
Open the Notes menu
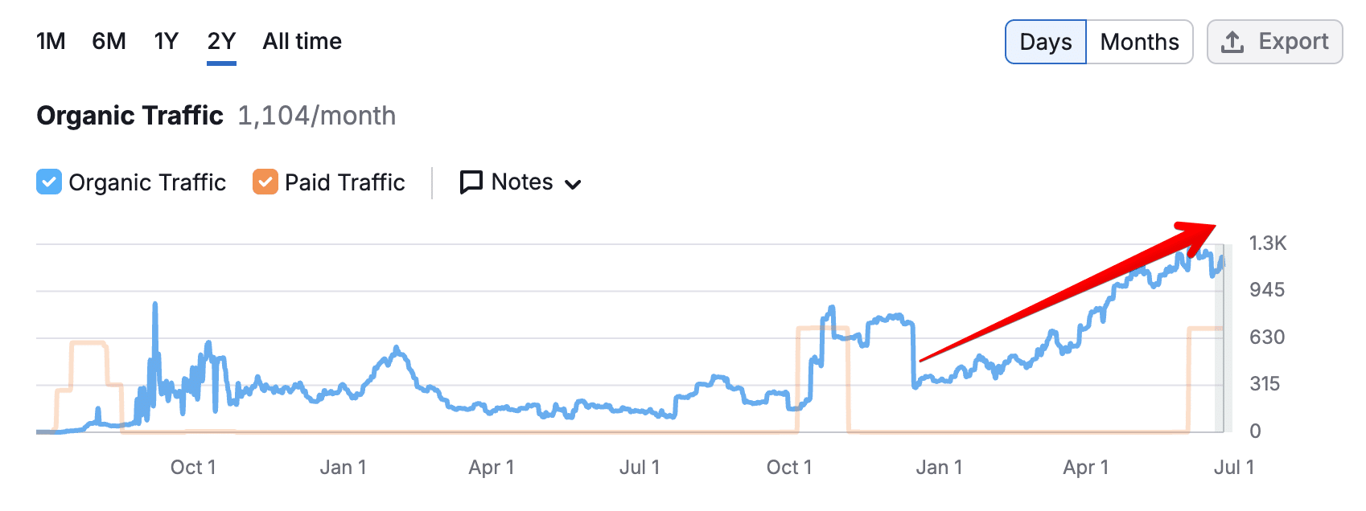pos(519,182)
